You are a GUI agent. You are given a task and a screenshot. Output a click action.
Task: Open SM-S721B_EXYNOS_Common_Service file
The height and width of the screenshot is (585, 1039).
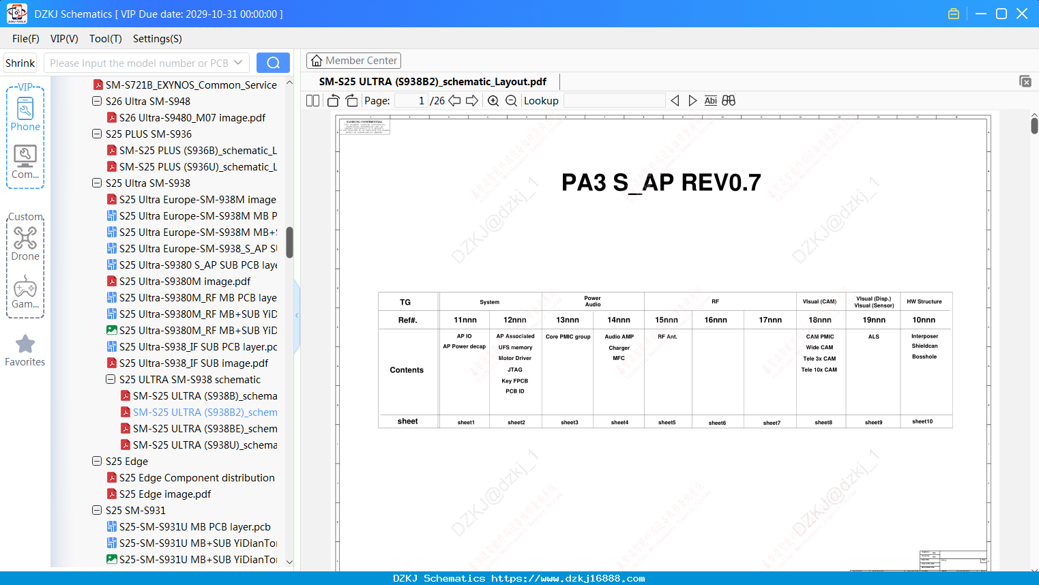(x=185, y=85)
